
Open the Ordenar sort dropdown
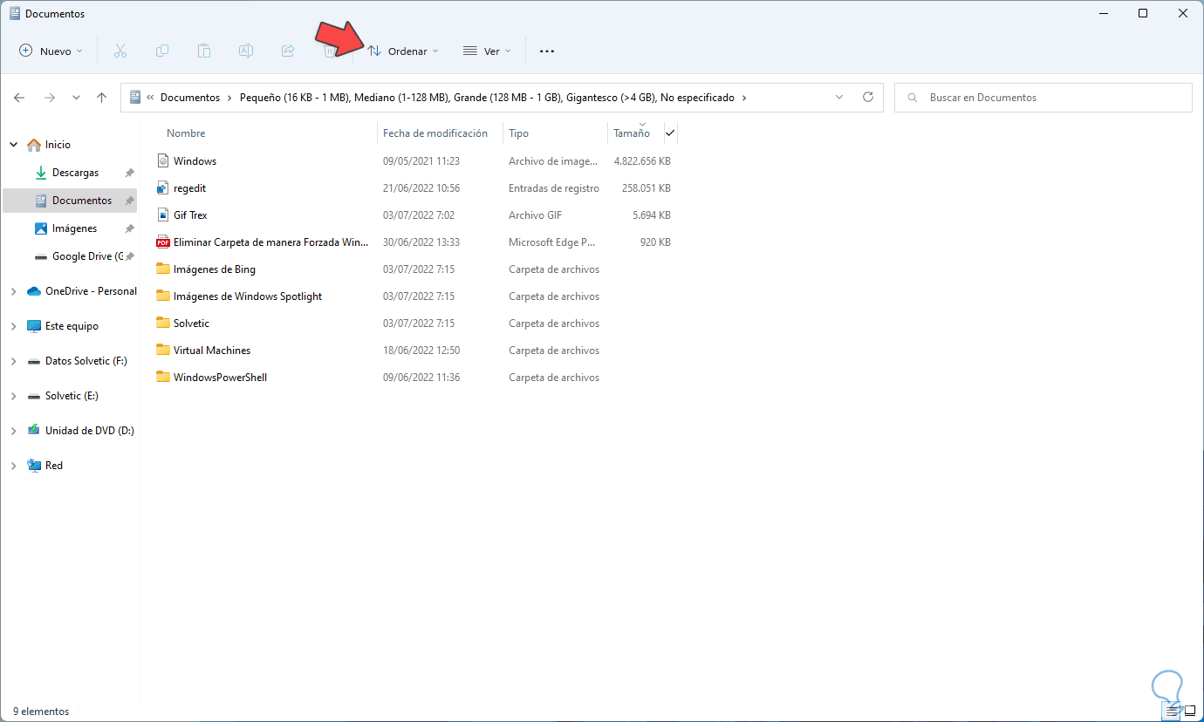(403, 51)
